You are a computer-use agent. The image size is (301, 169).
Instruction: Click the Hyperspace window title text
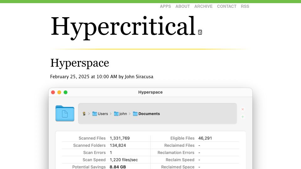point(150,92)
